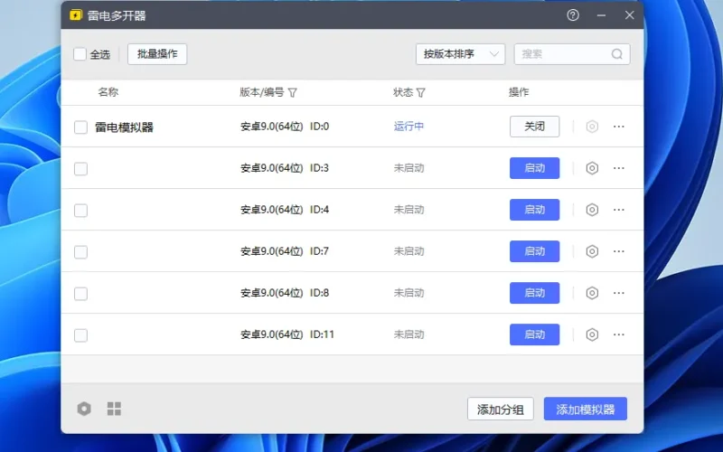Open settings gear for 雷电模拟器 ID:0
723x452 pixels.
(x=592, y=127)
